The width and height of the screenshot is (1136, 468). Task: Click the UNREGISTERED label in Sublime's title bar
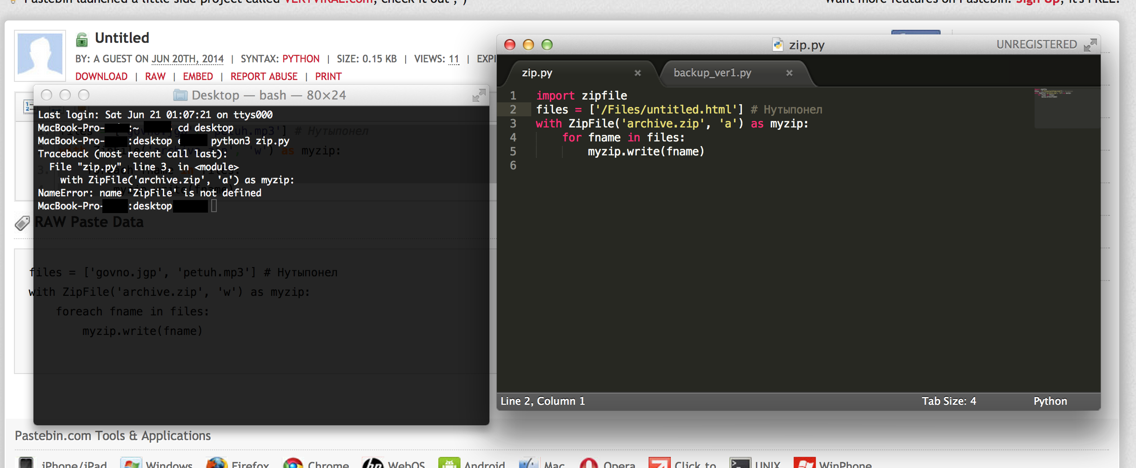[1036, 45]
